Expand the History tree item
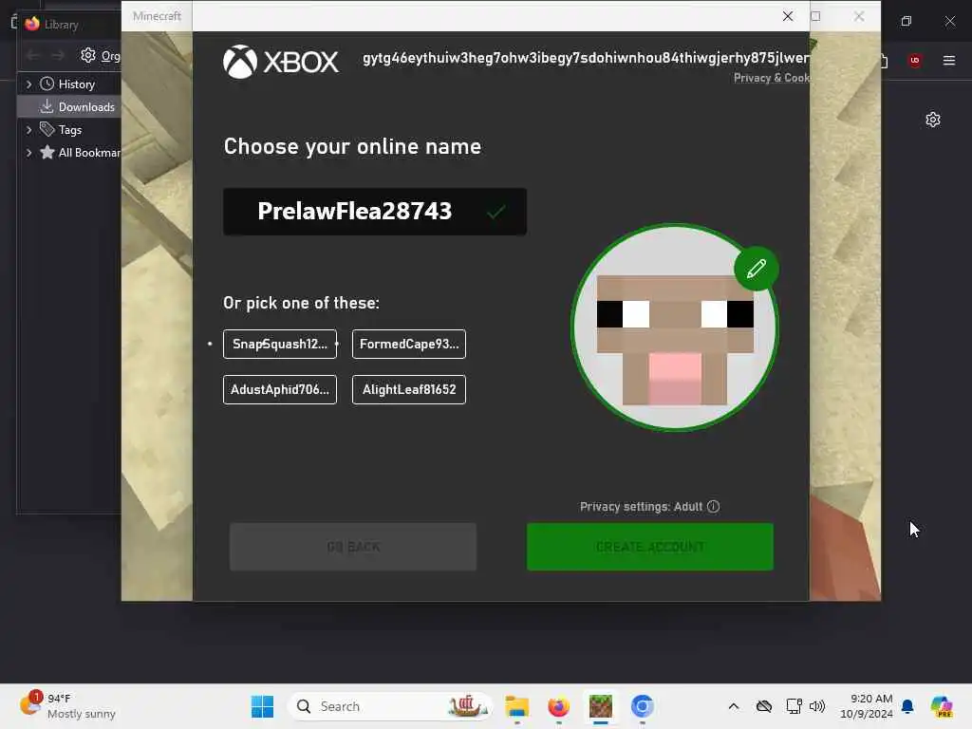This screenshot has height=729, width=972. (x=28, y=84)
